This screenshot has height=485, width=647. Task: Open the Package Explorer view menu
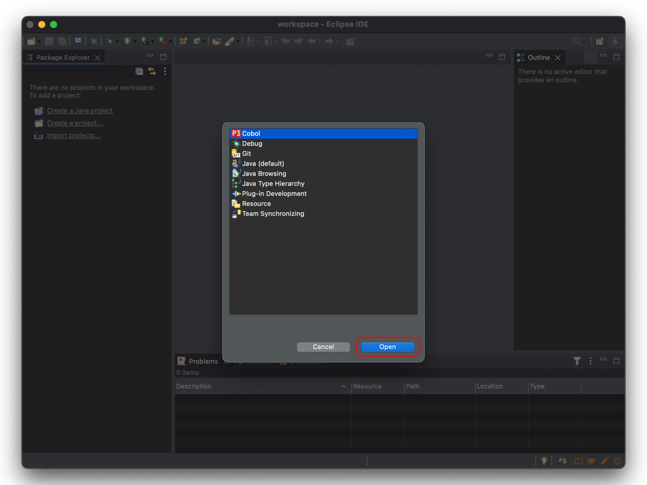click(x=165, y=72)
